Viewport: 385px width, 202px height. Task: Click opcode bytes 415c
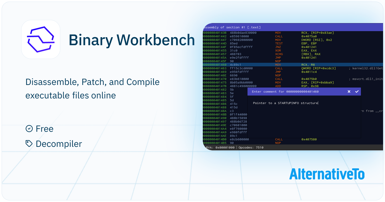(x=234, y=104)
